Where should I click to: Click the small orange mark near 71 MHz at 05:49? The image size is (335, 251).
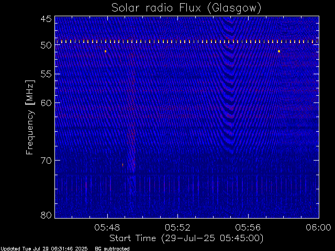122,165
